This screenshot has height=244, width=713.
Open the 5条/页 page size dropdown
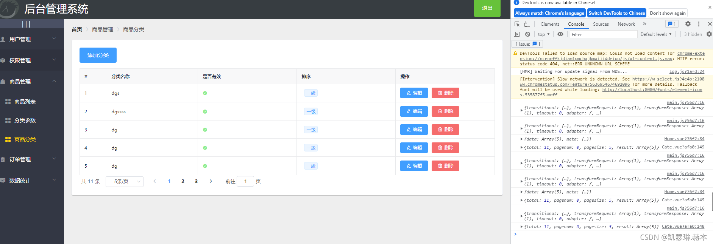click(125, 182)
